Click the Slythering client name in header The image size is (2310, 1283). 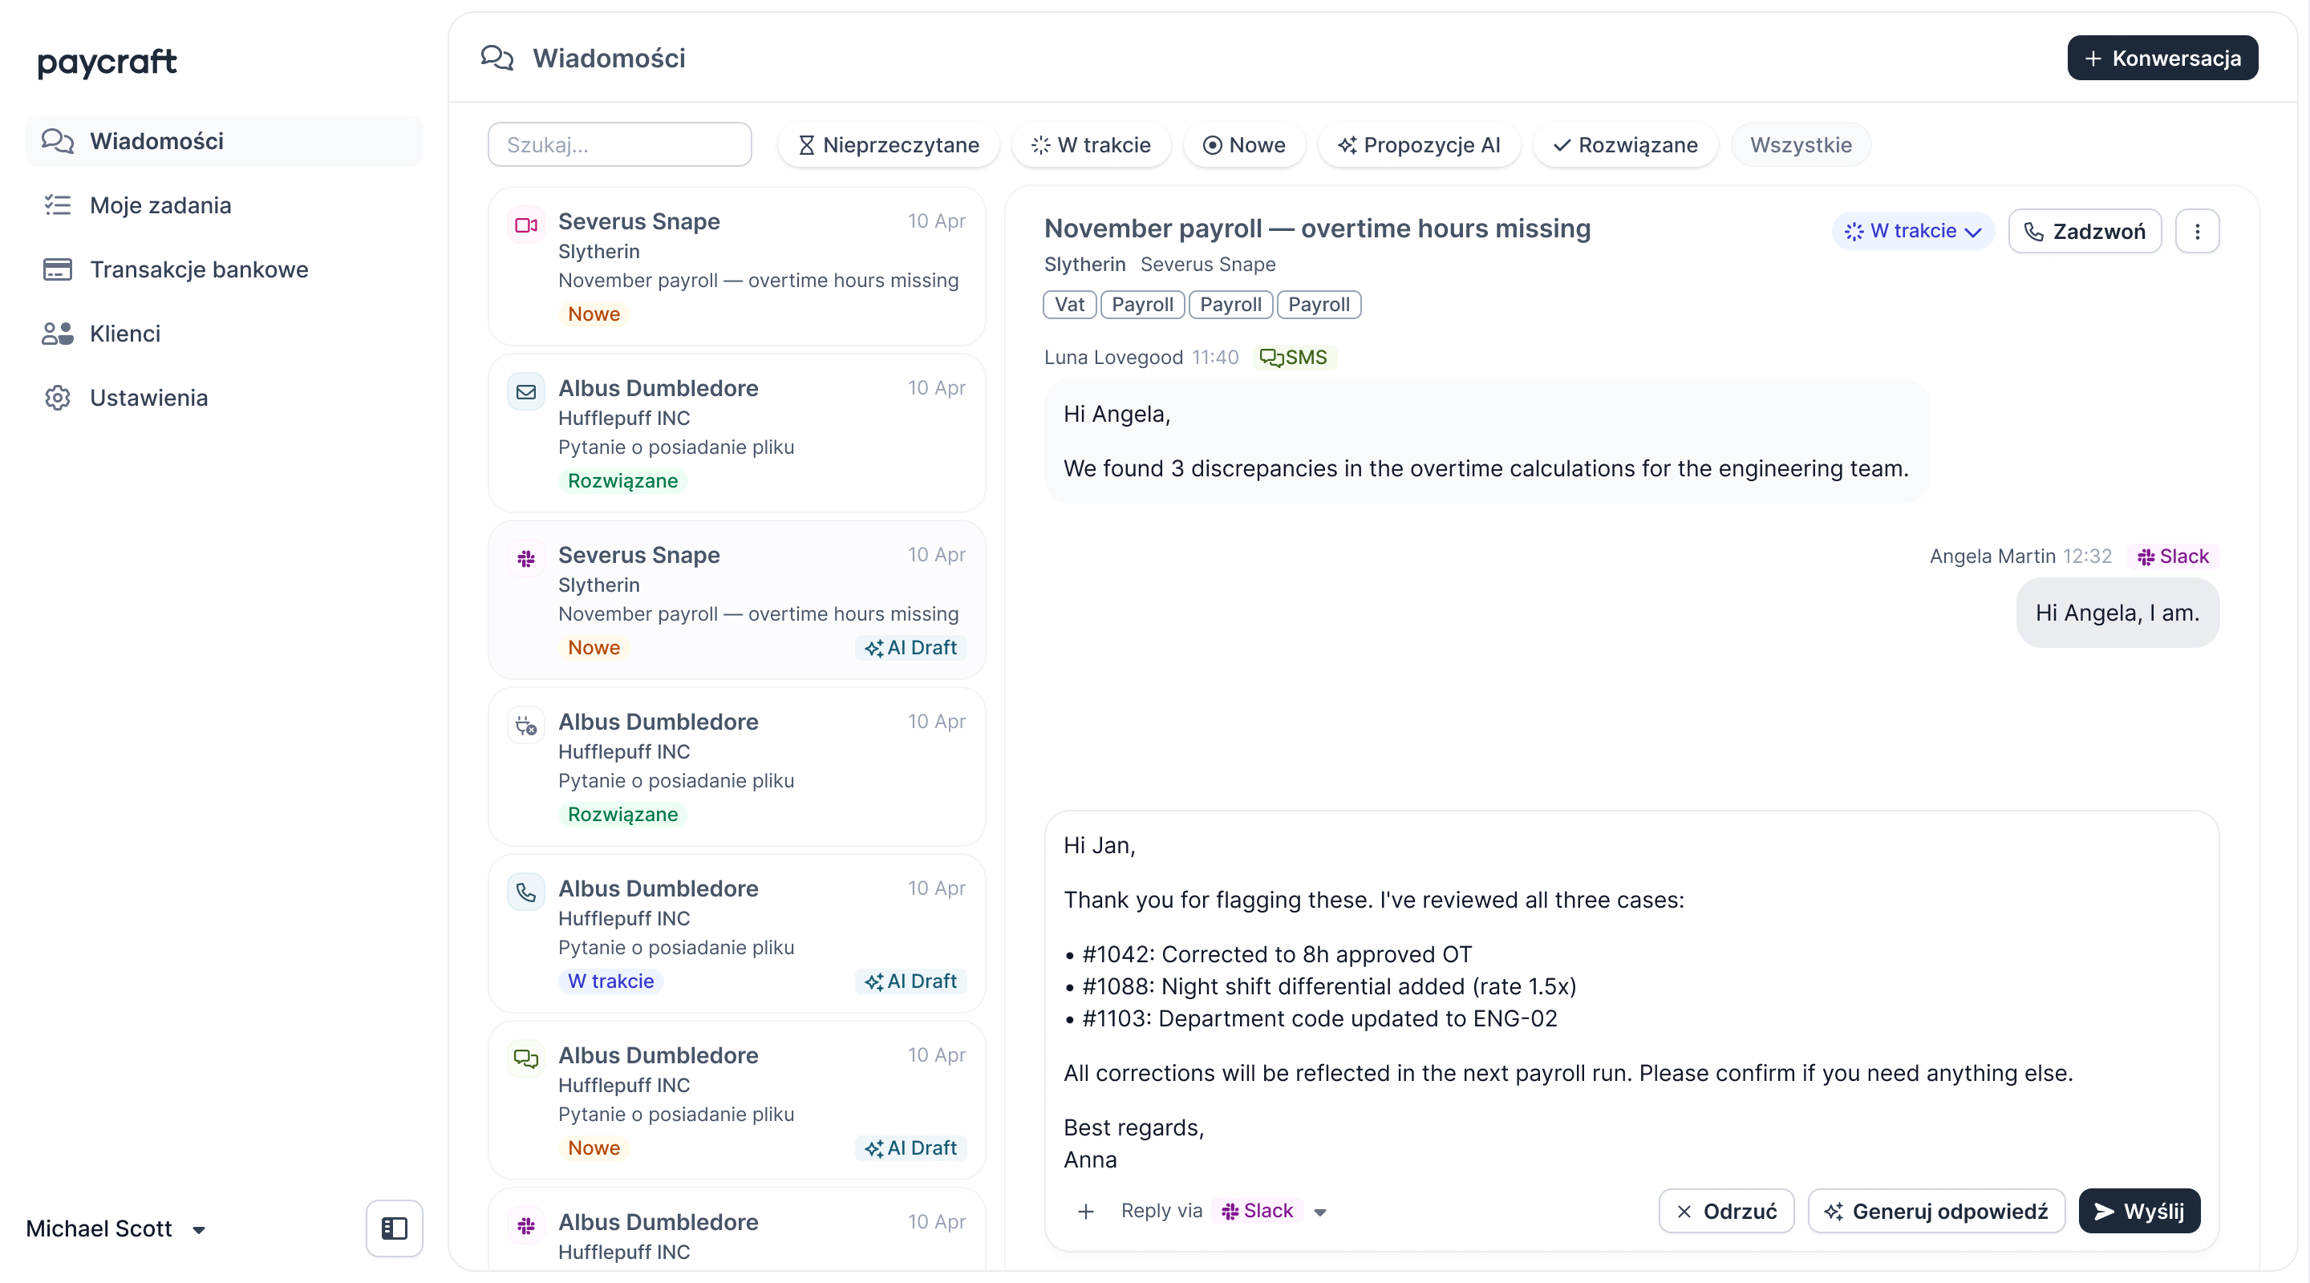click(1084, 265)
